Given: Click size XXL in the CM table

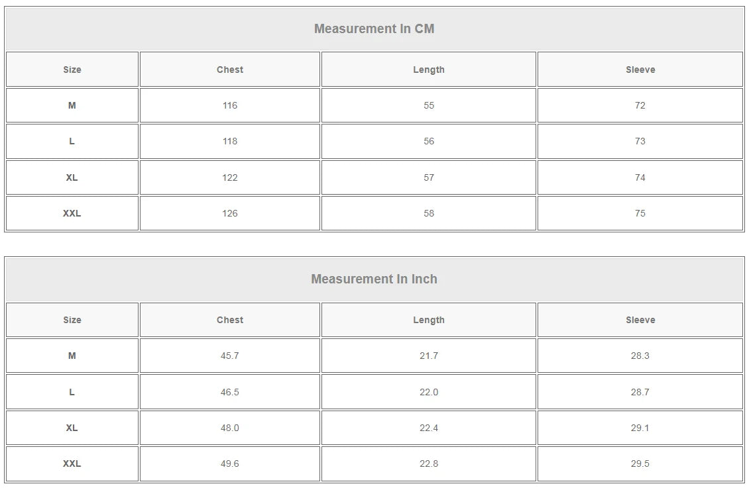Looking at the screenshot, I should (x=72, y=213).
